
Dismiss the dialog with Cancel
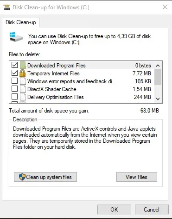pyautogui.click(x=152, y=209)
